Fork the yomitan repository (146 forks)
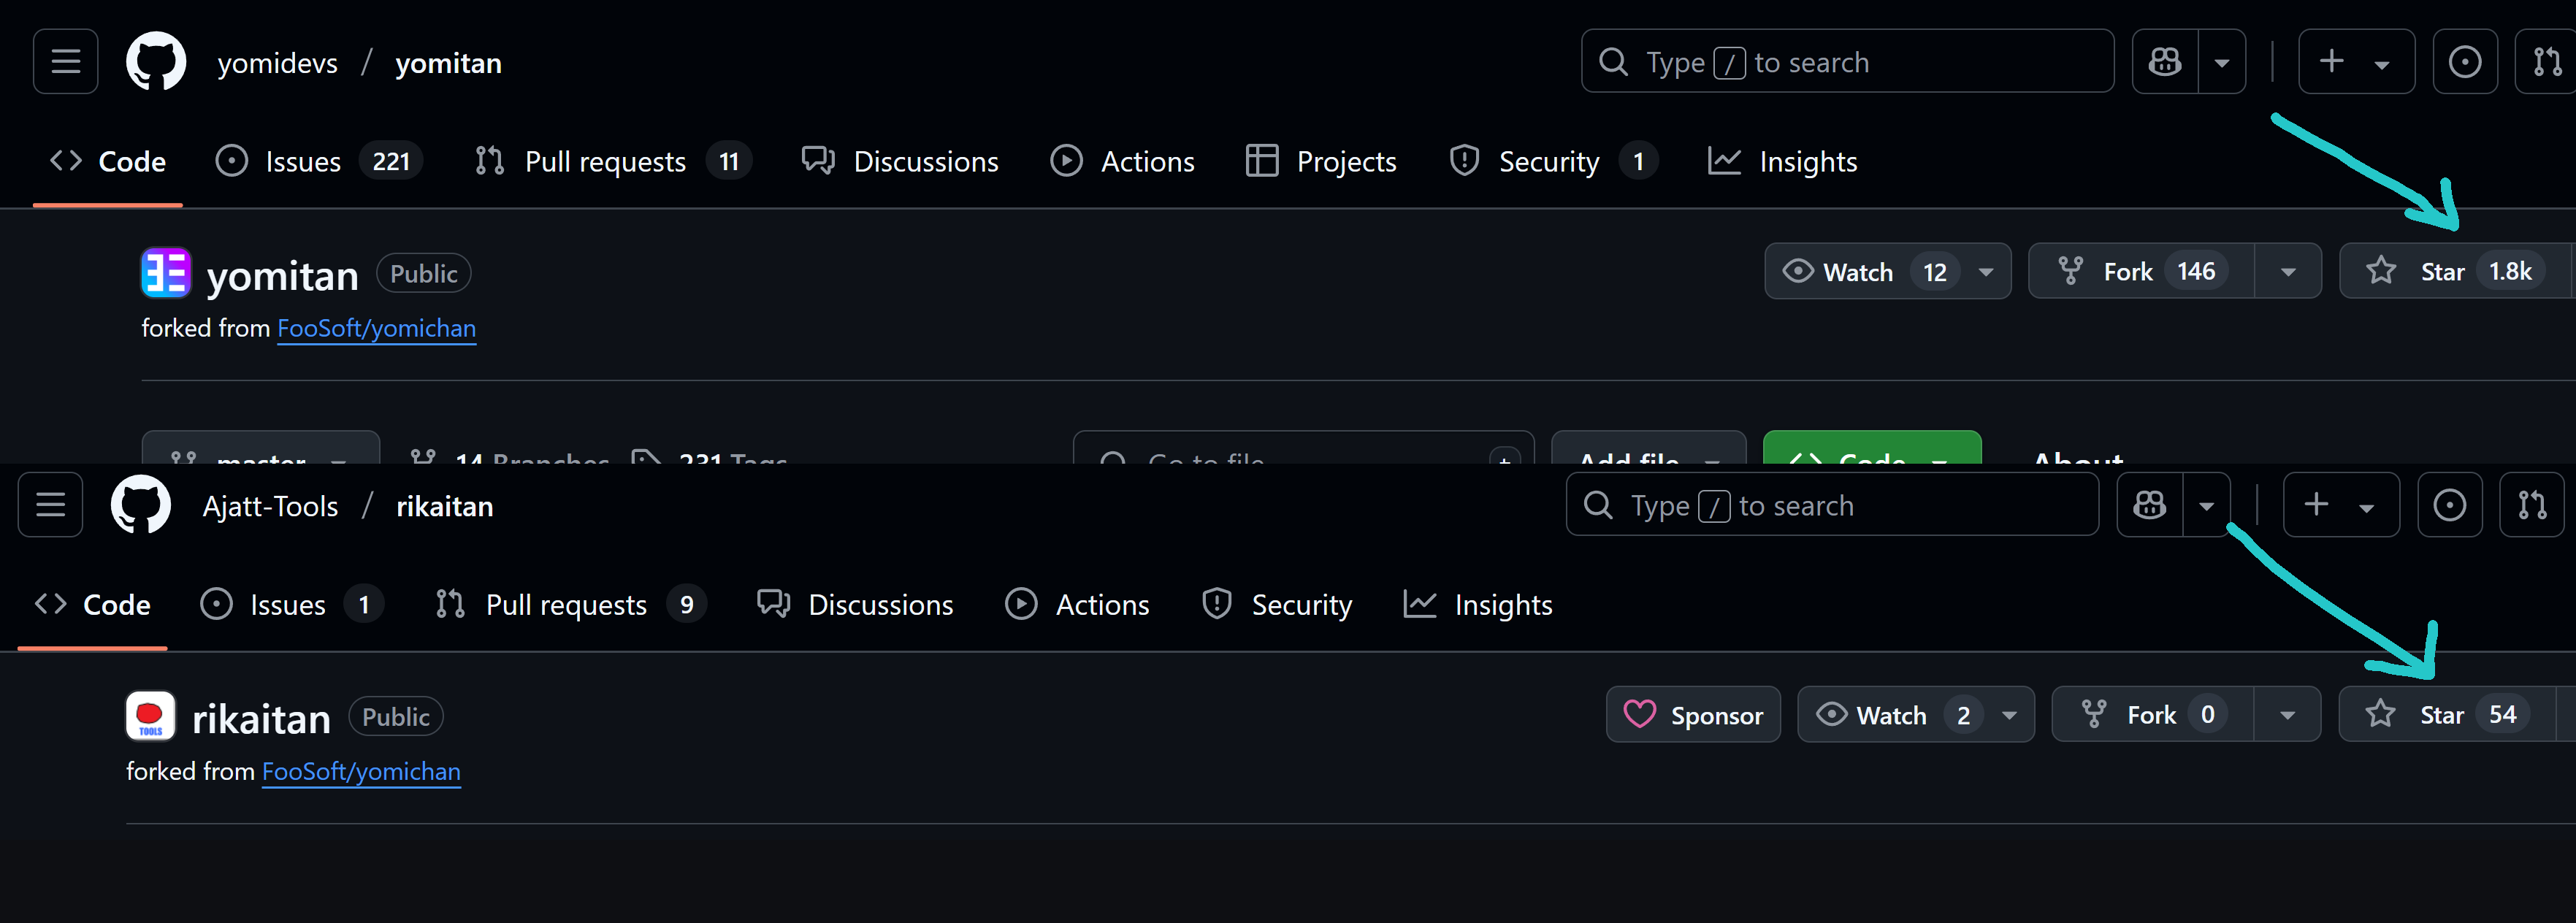This screenshot has height=923, width=2576. [x=2141, y=271]
